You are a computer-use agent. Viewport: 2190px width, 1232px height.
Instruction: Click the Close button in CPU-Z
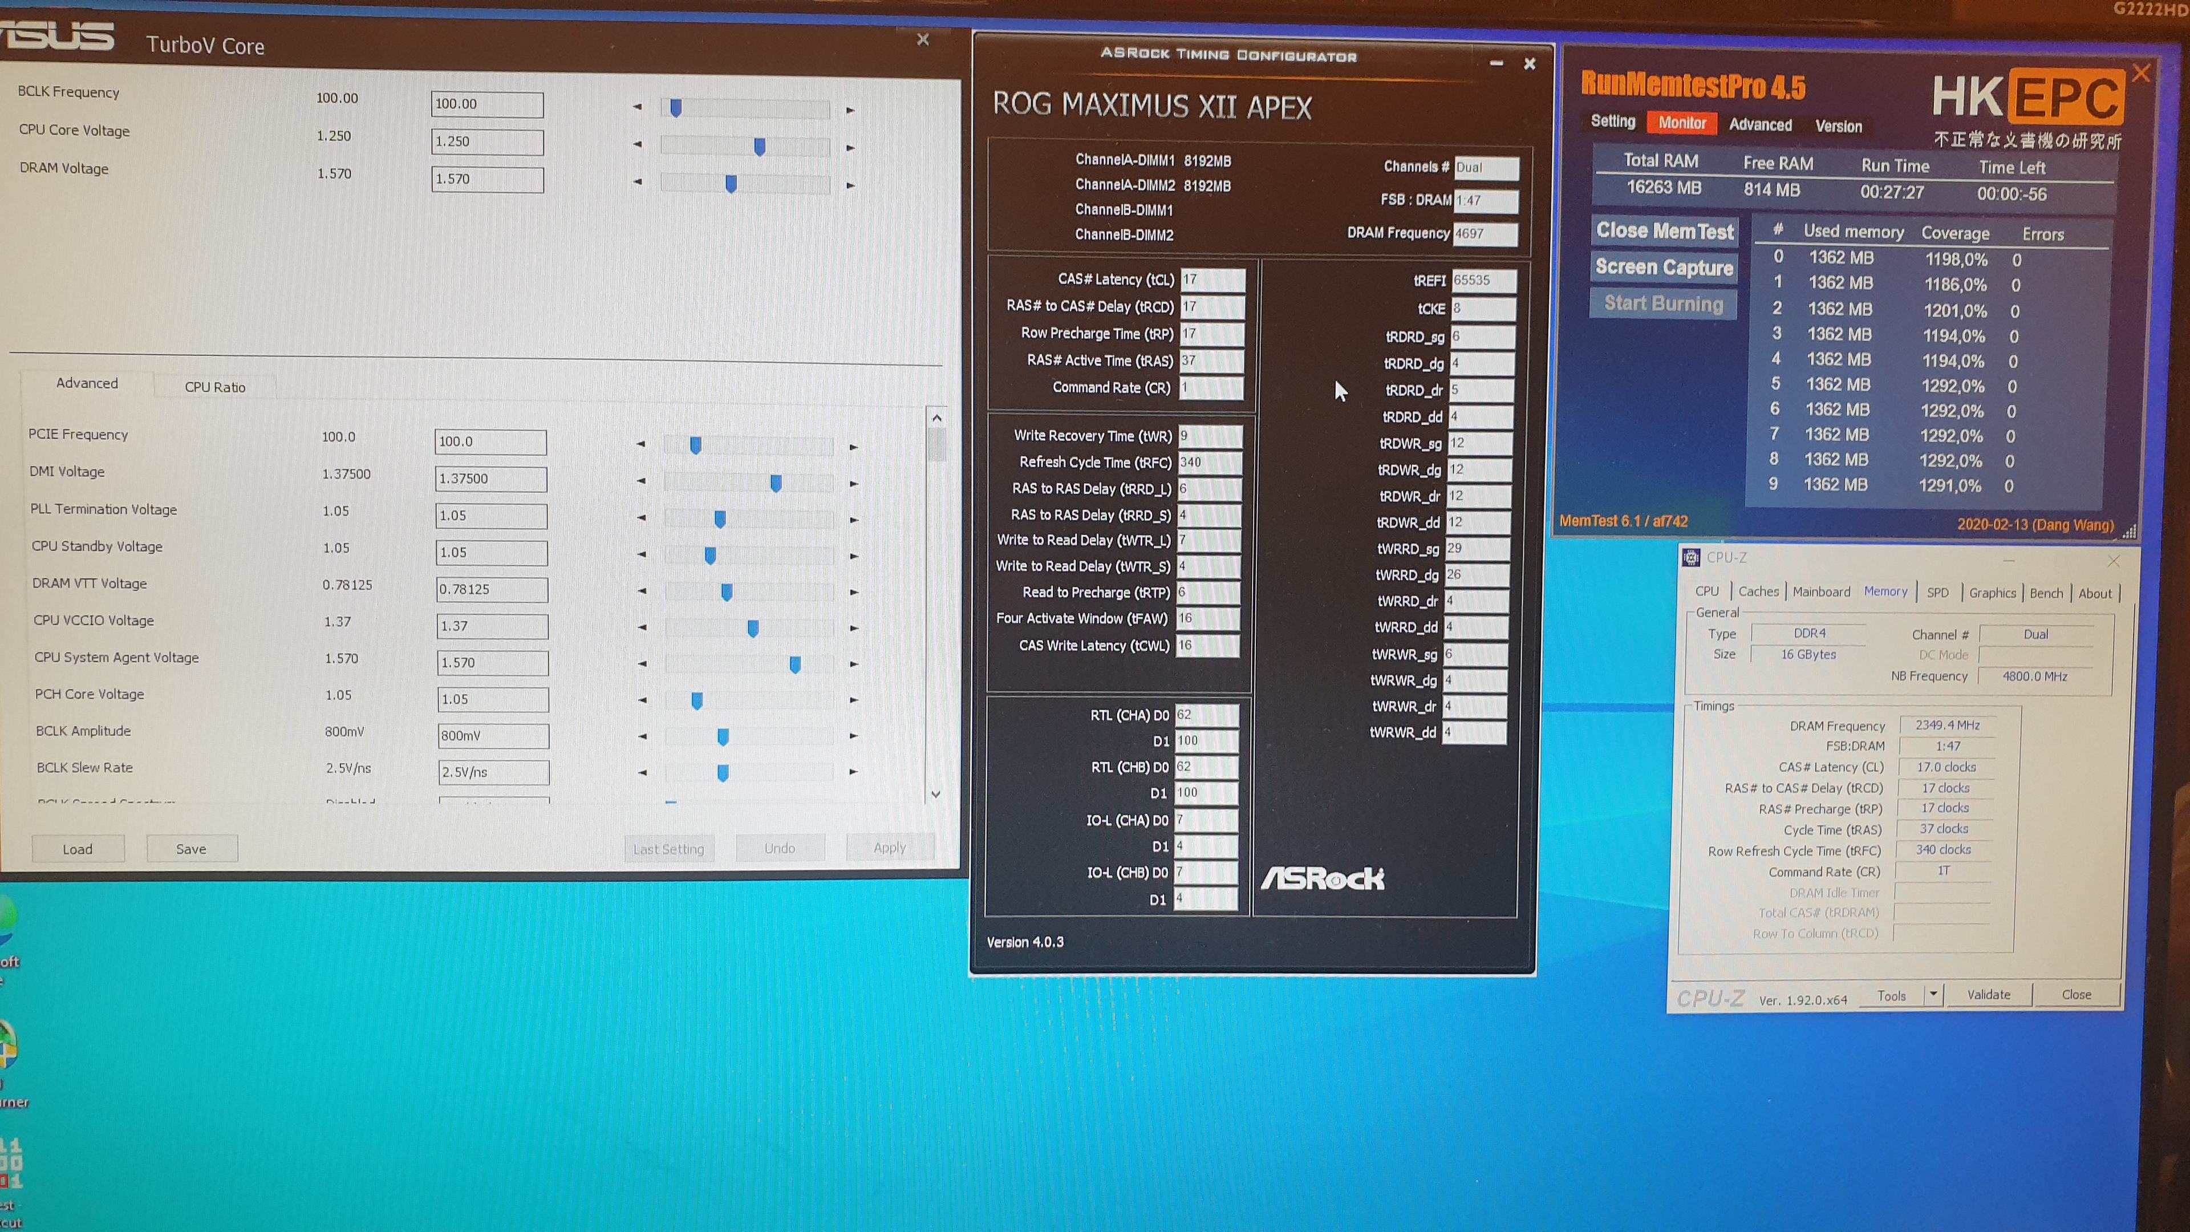(2076, 995)
